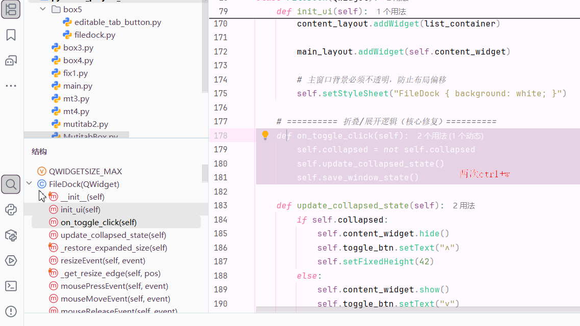Open the remote host tool window icon

[11, 60]
